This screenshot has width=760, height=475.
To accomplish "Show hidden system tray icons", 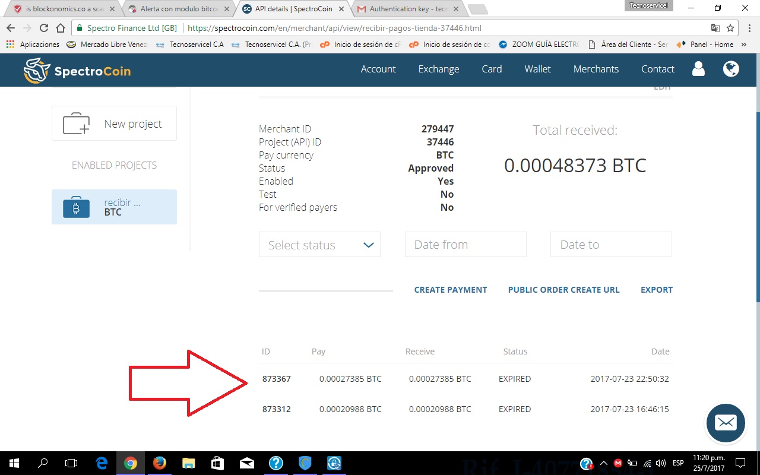I will tap(604, 463).
